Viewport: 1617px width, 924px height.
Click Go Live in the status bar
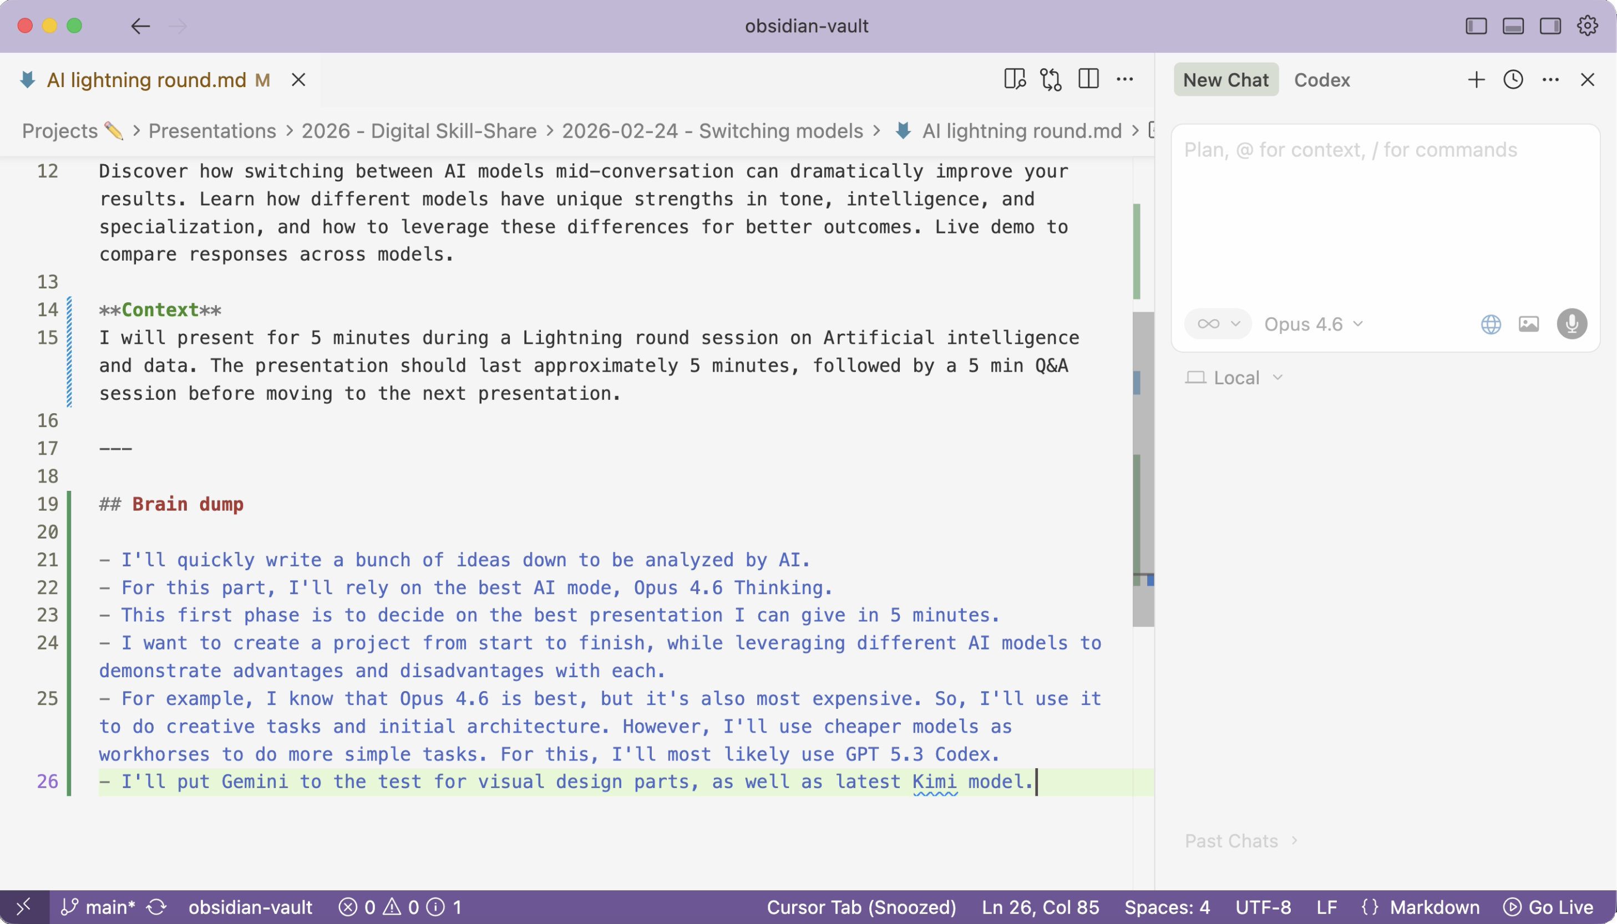(x=1550, y=906)
